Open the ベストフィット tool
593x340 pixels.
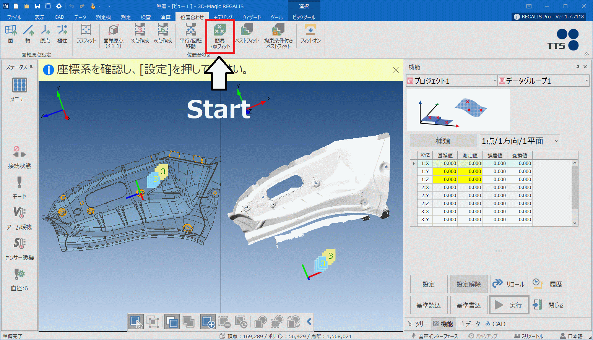tap(247, 34)
